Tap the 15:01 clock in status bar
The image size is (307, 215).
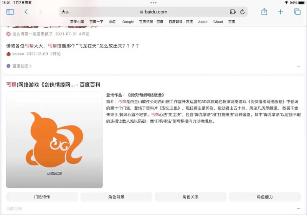pos(6,3)
